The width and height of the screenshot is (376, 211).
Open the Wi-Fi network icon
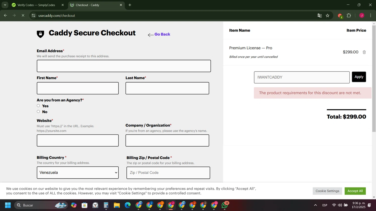pos(334,205)
